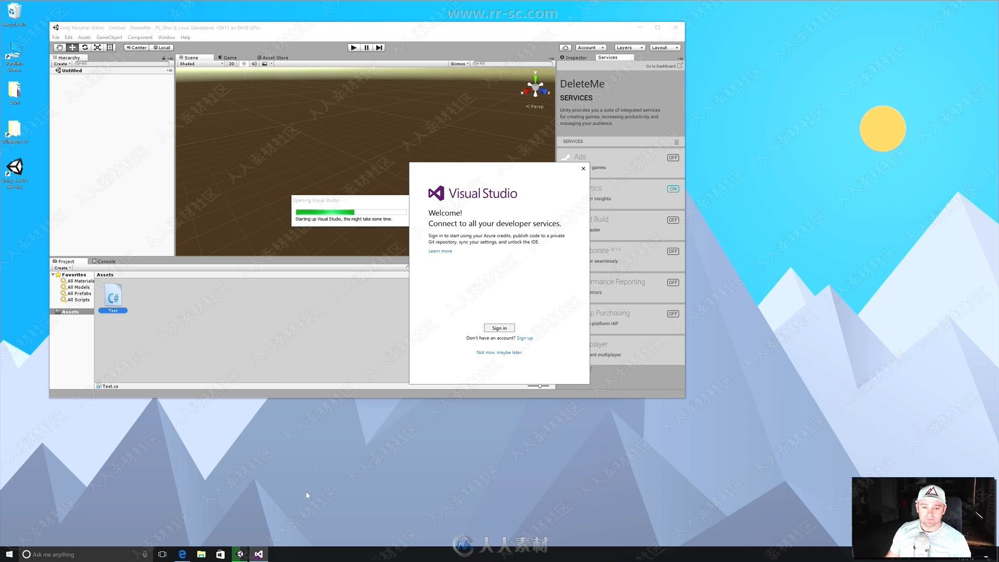Open the Services list menu icon
999x562 pixels.
pyautogui.click(x=676, y=142)
